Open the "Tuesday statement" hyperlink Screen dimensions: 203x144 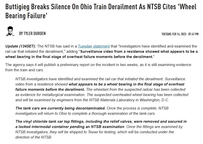click(x=94, y=46)
